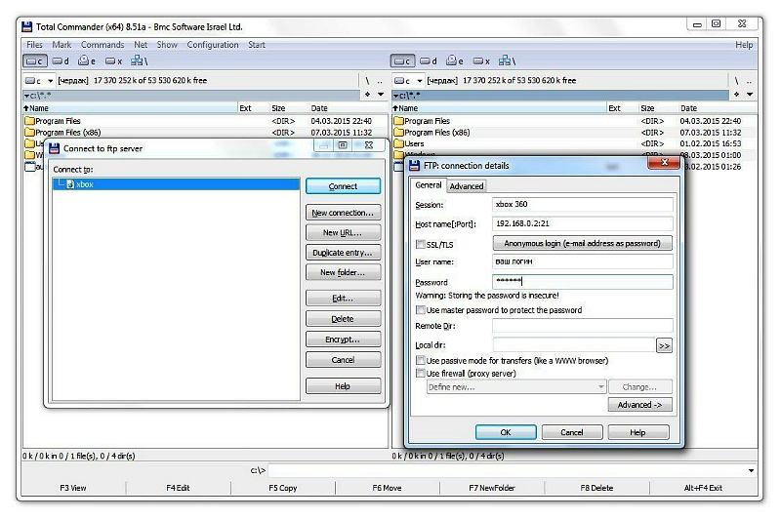This screenshot has width=781, height=520.
Task: Check Use master password to protect password
Action: [421, 310]
